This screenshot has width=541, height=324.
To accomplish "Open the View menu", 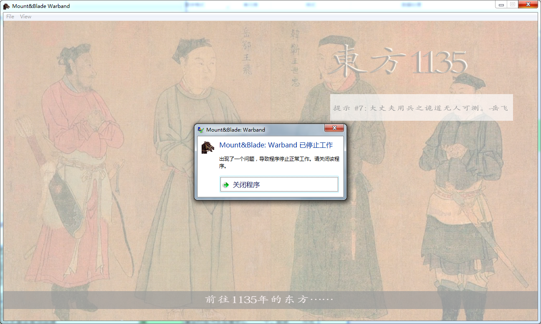I will tap(25, 17).
